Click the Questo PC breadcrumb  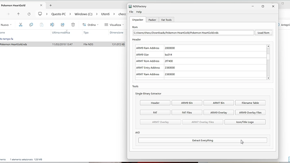[x=58, y=14]
